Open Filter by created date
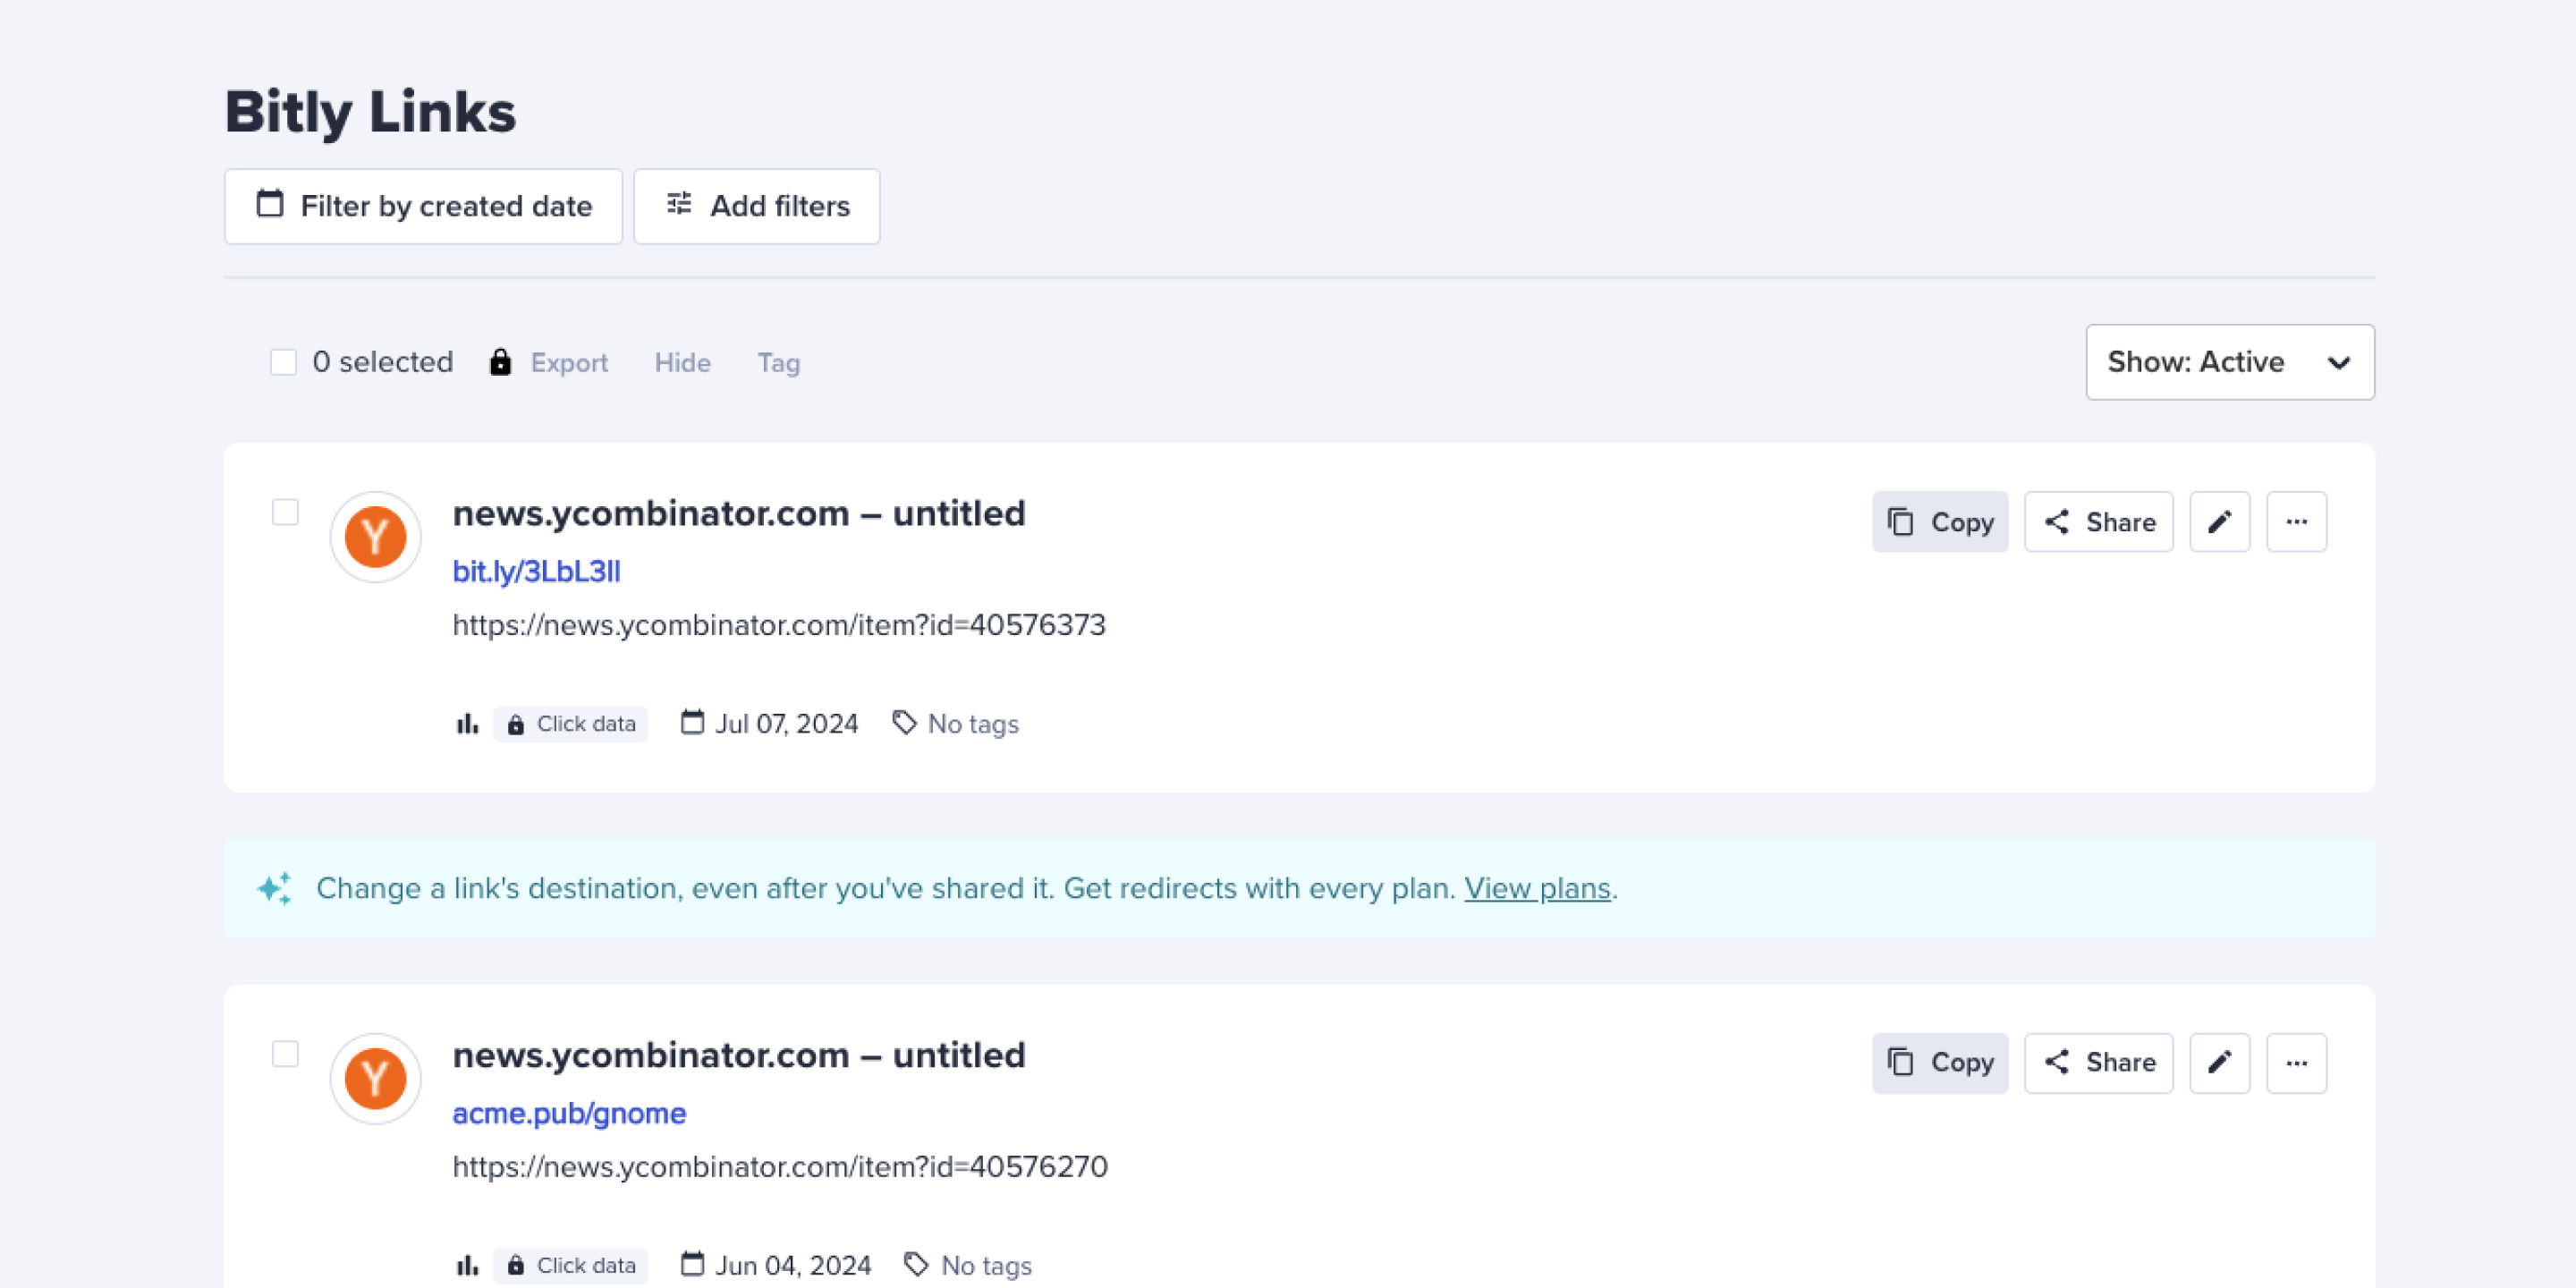This screenshot has height=1288, width=2576. 423,206
